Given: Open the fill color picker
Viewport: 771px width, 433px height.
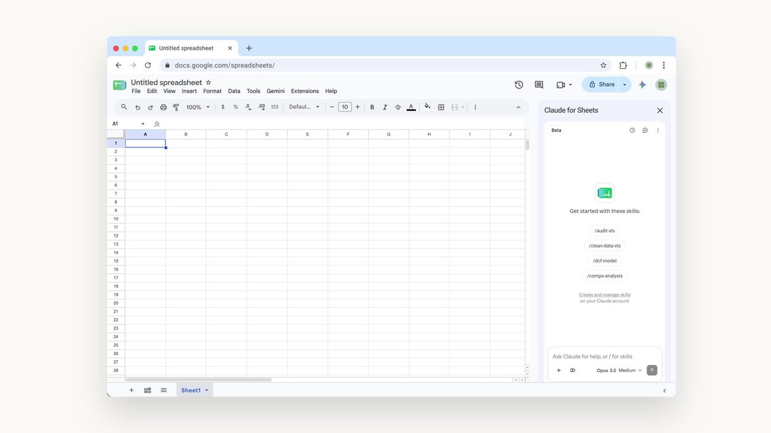Looking at the screenshot, I should [428, 107].
